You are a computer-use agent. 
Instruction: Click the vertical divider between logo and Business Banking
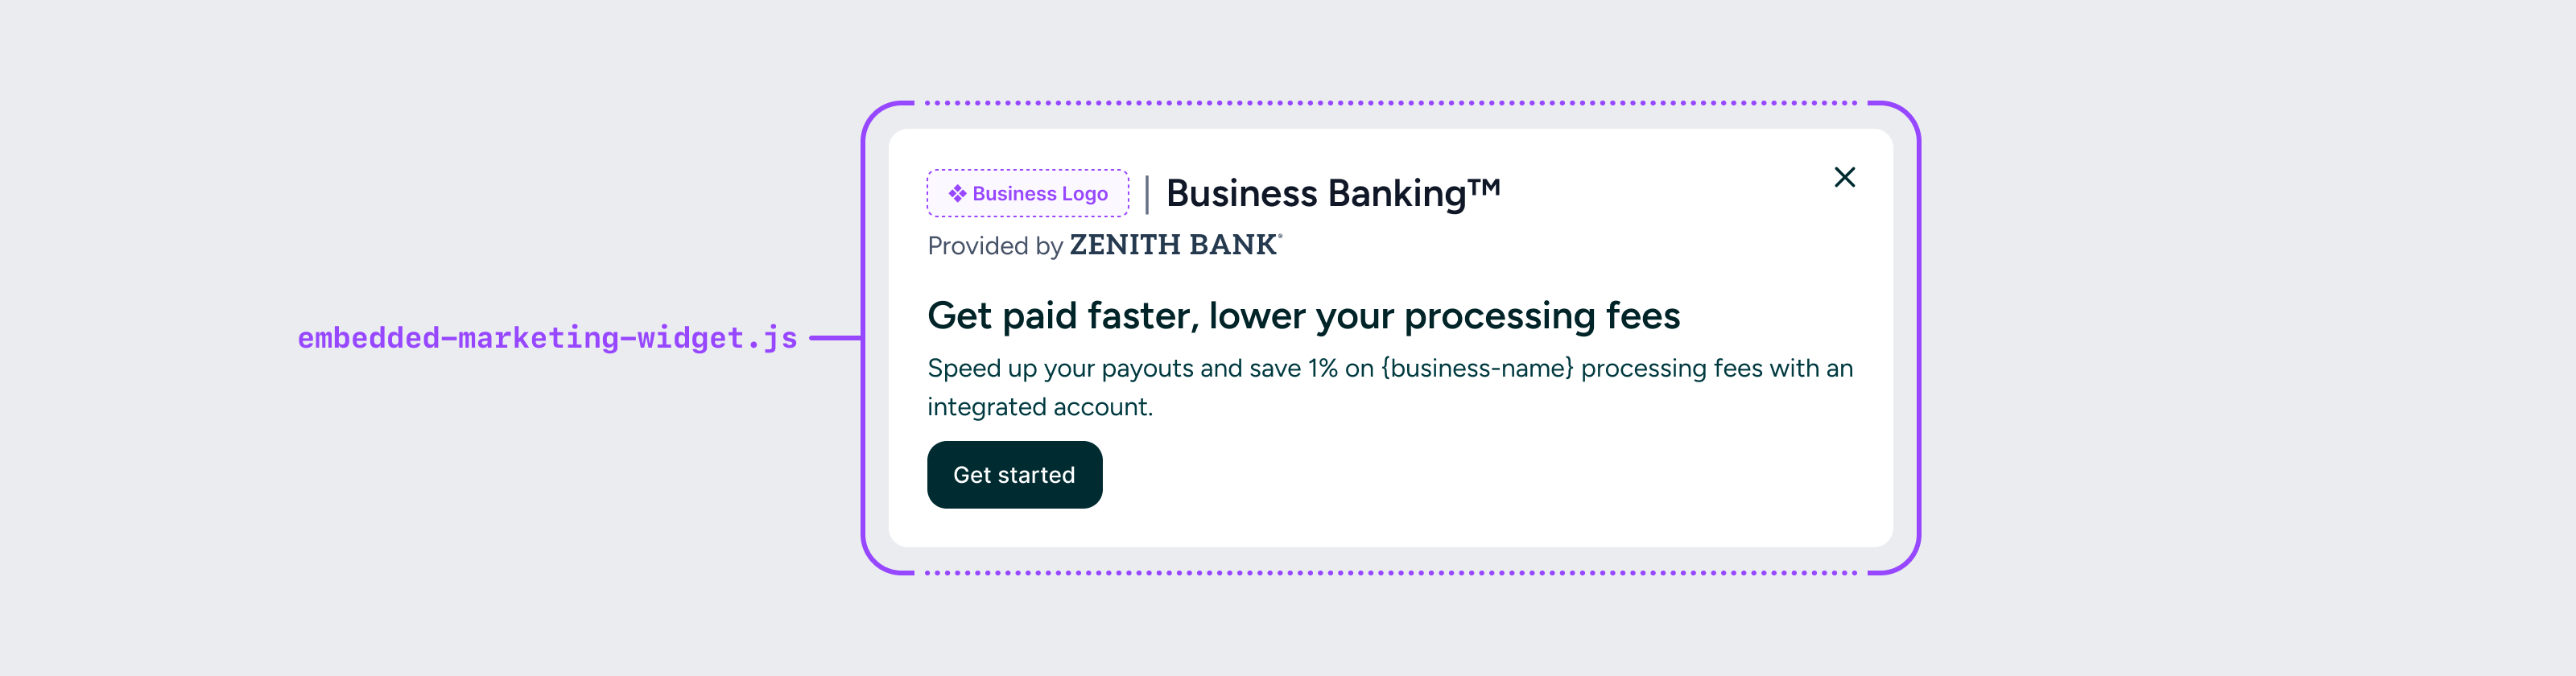[x=1146, y=193]
